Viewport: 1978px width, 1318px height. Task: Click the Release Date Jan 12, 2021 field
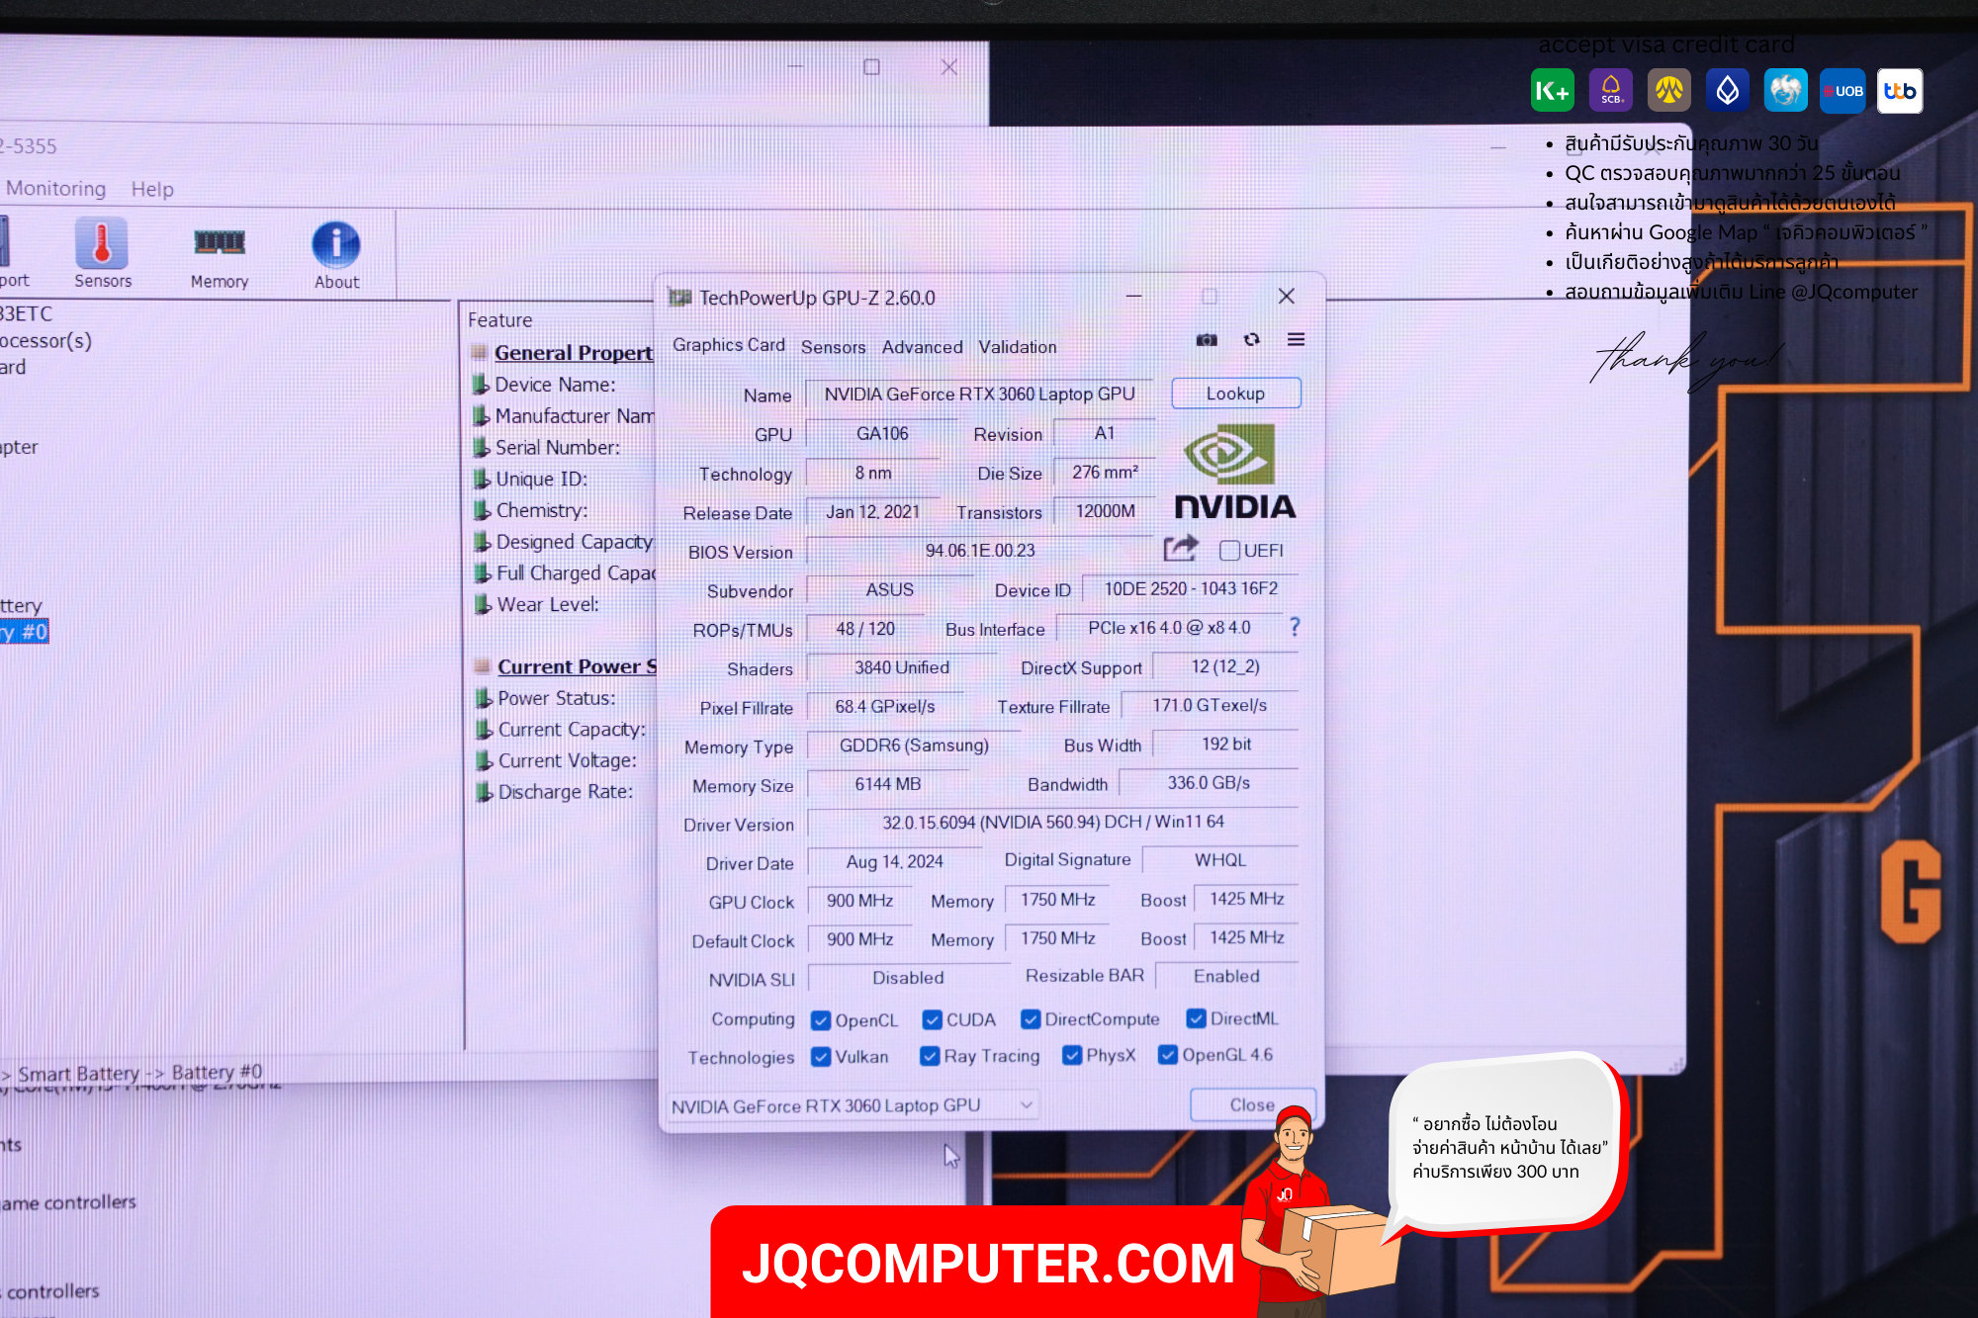tap(872, 512)
